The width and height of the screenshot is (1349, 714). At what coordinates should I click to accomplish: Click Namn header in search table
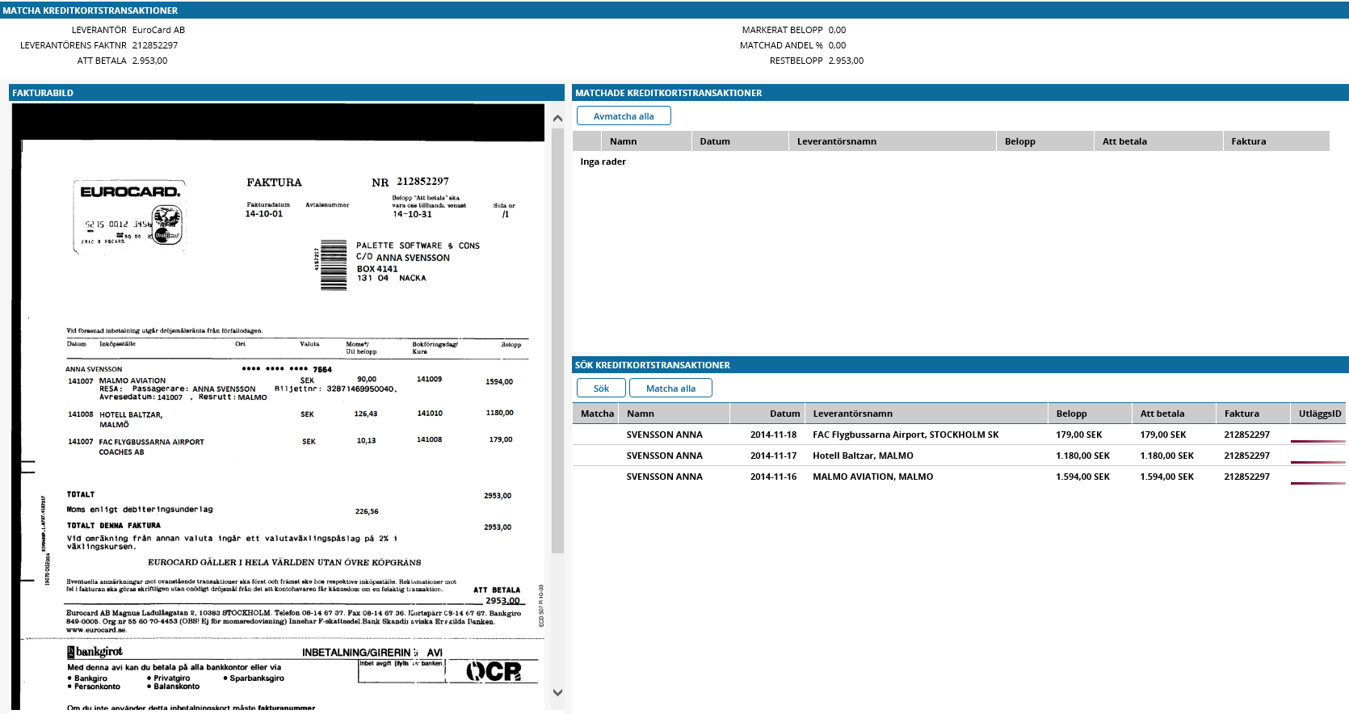[674, 414]
